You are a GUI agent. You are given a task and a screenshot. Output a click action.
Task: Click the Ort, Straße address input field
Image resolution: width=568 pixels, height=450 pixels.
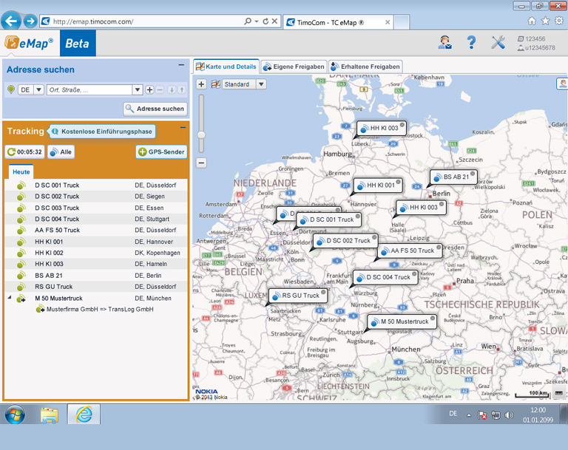(x=89, y=89)
